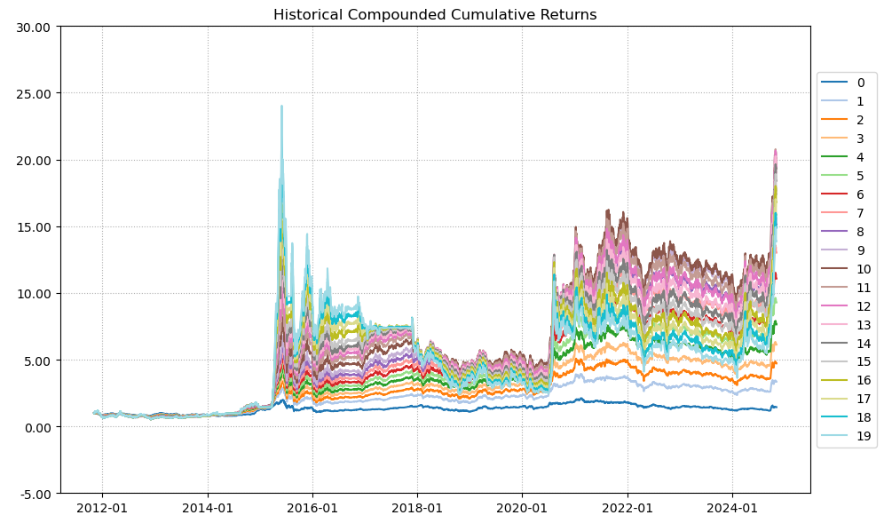Click the y-axis label 20.00
Screen dimensions: 892x523
pos(34,161)
